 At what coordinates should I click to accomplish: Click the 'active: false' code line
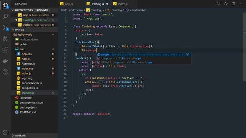(x=92, y=34)
